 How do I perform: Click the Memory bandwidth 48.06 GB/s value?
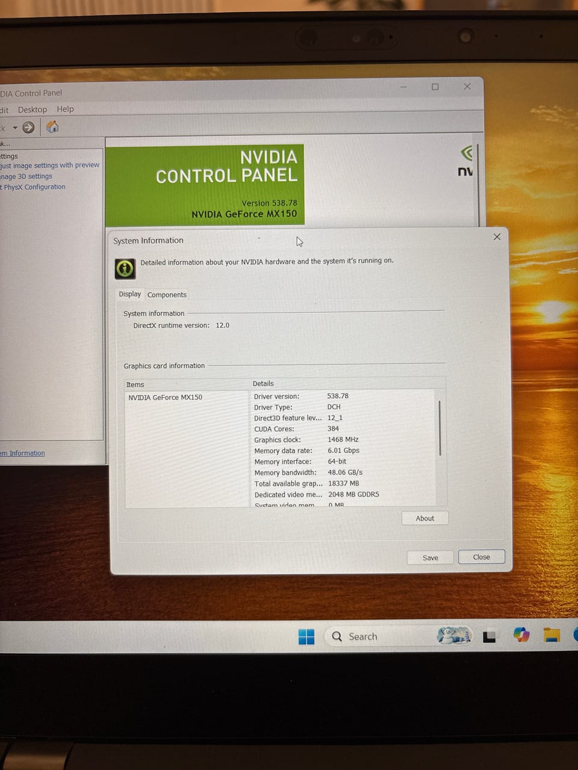pyautogui.click(x=345, y=472)
